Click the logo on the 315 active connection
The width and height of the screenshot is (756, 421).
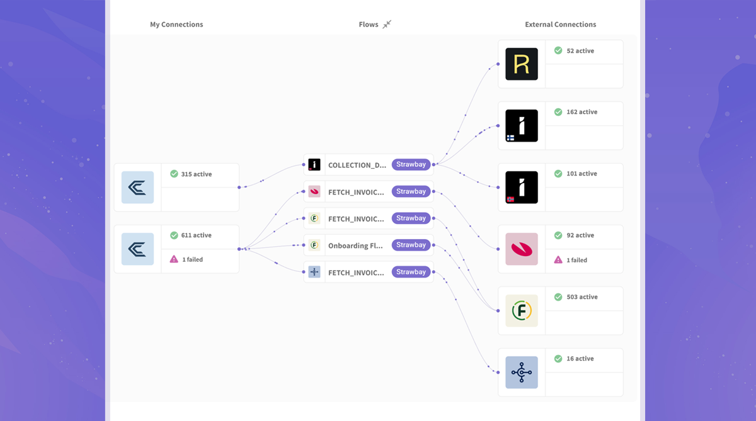[x=137, y=188]
